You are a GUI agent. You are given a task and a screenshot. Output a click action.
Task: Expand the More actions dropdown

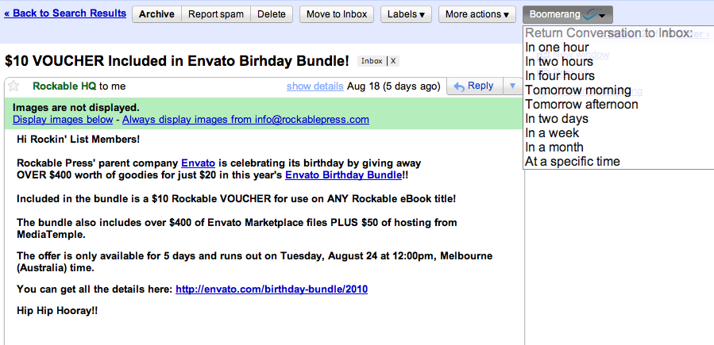(477, 14)
